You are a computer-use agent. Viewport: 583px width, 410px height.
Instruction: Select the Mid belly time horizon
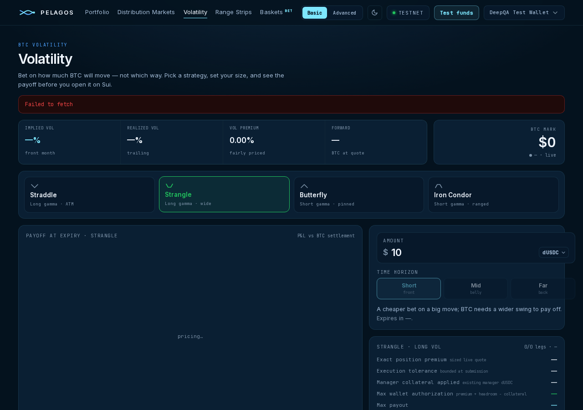coord(476,288)
